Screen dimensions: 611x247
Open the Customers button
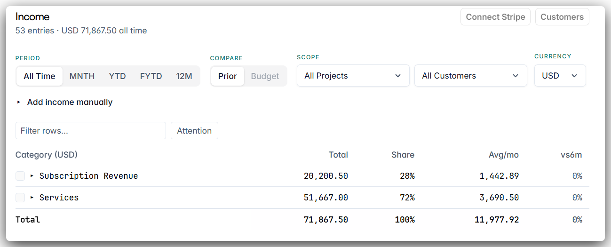562,17
